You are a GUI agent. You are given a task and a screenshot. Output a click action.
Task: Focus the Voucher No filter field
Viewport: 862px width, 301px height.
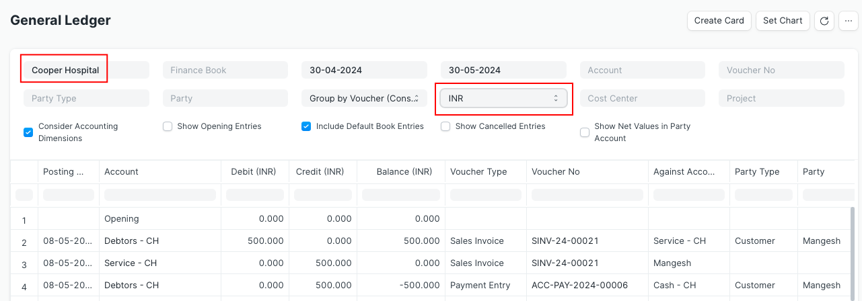click(x=781, y=70)
